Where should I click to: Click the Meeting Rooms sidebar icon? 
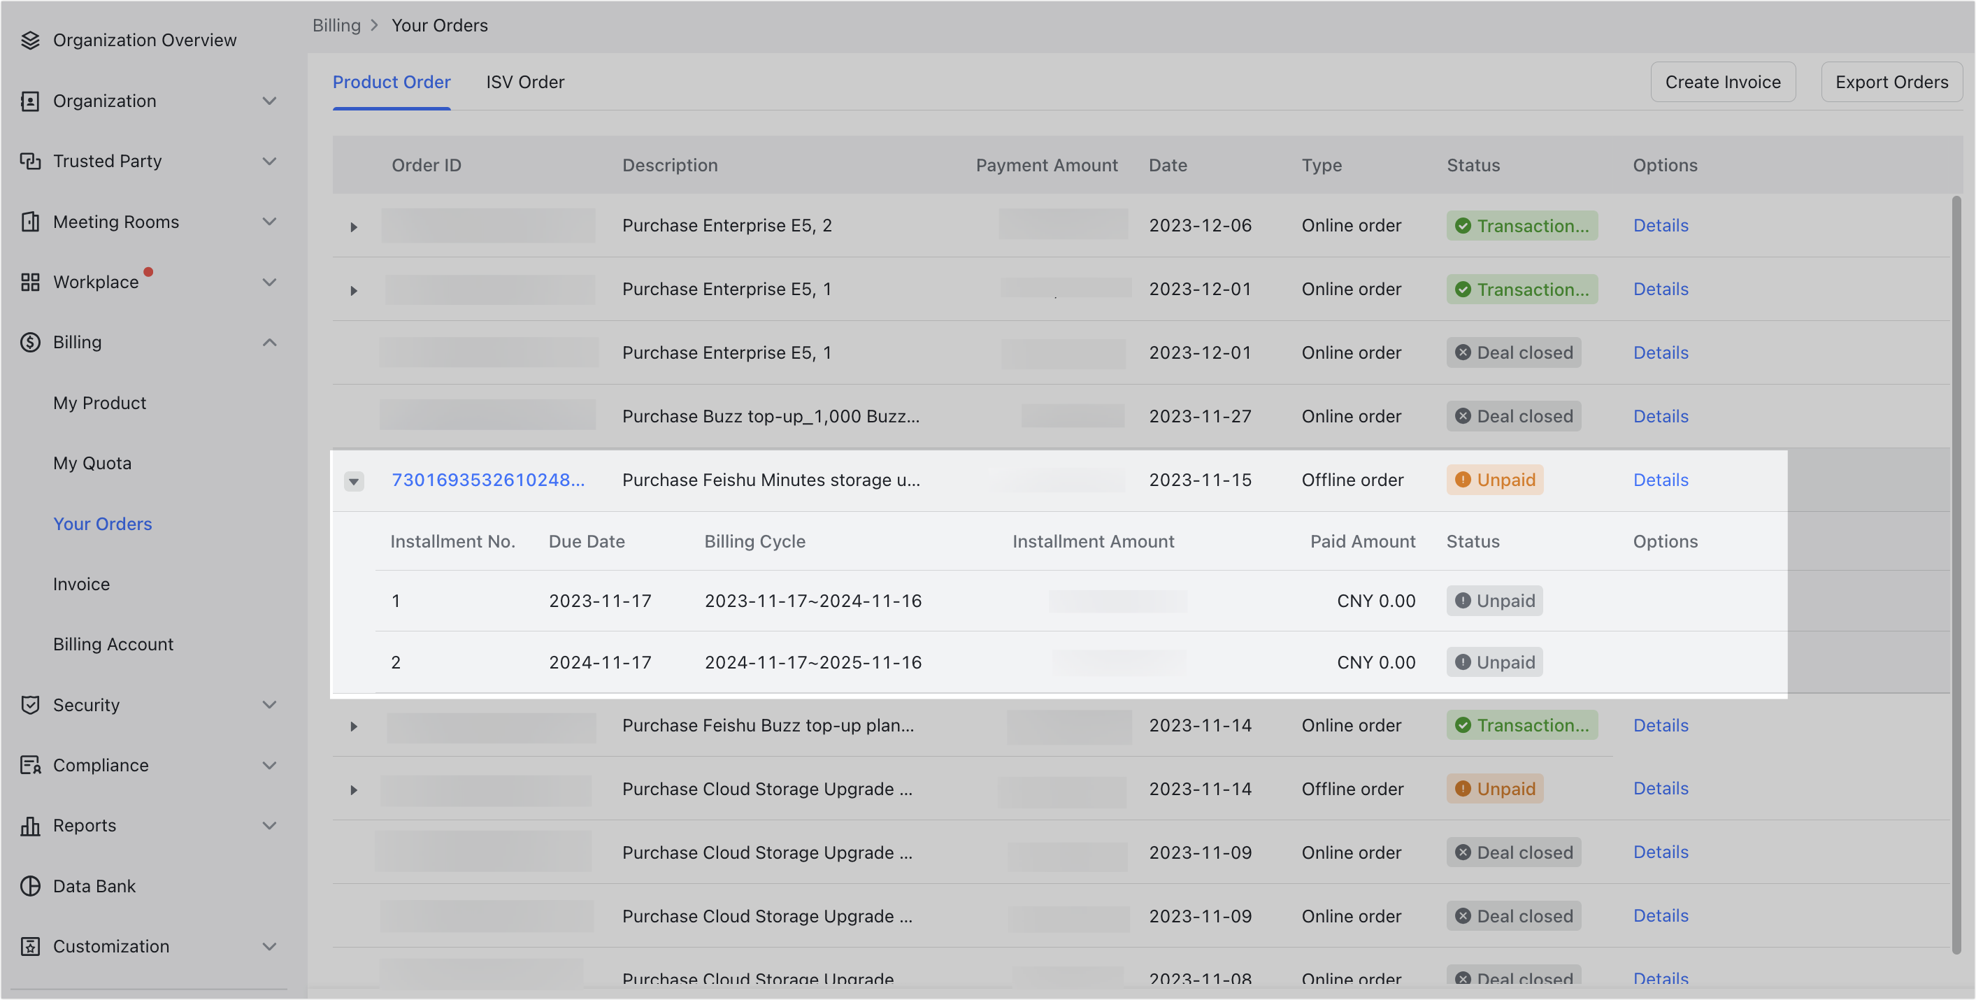tap(31, 221)
